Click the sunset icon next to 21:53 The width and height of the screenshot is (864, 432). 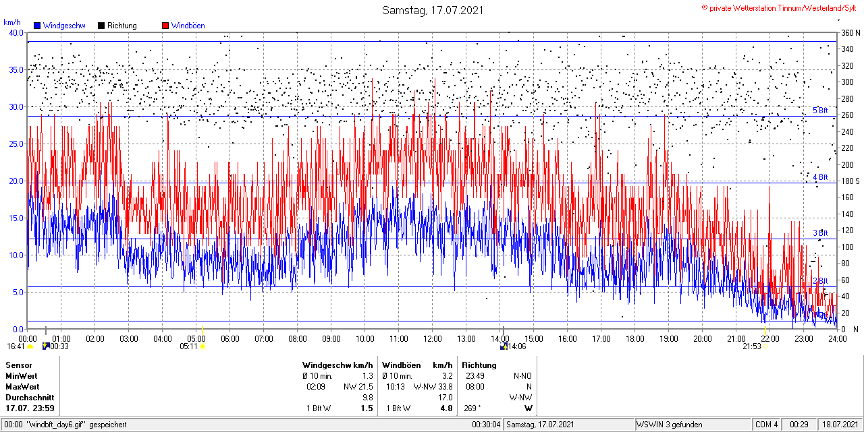coord(766,346)
